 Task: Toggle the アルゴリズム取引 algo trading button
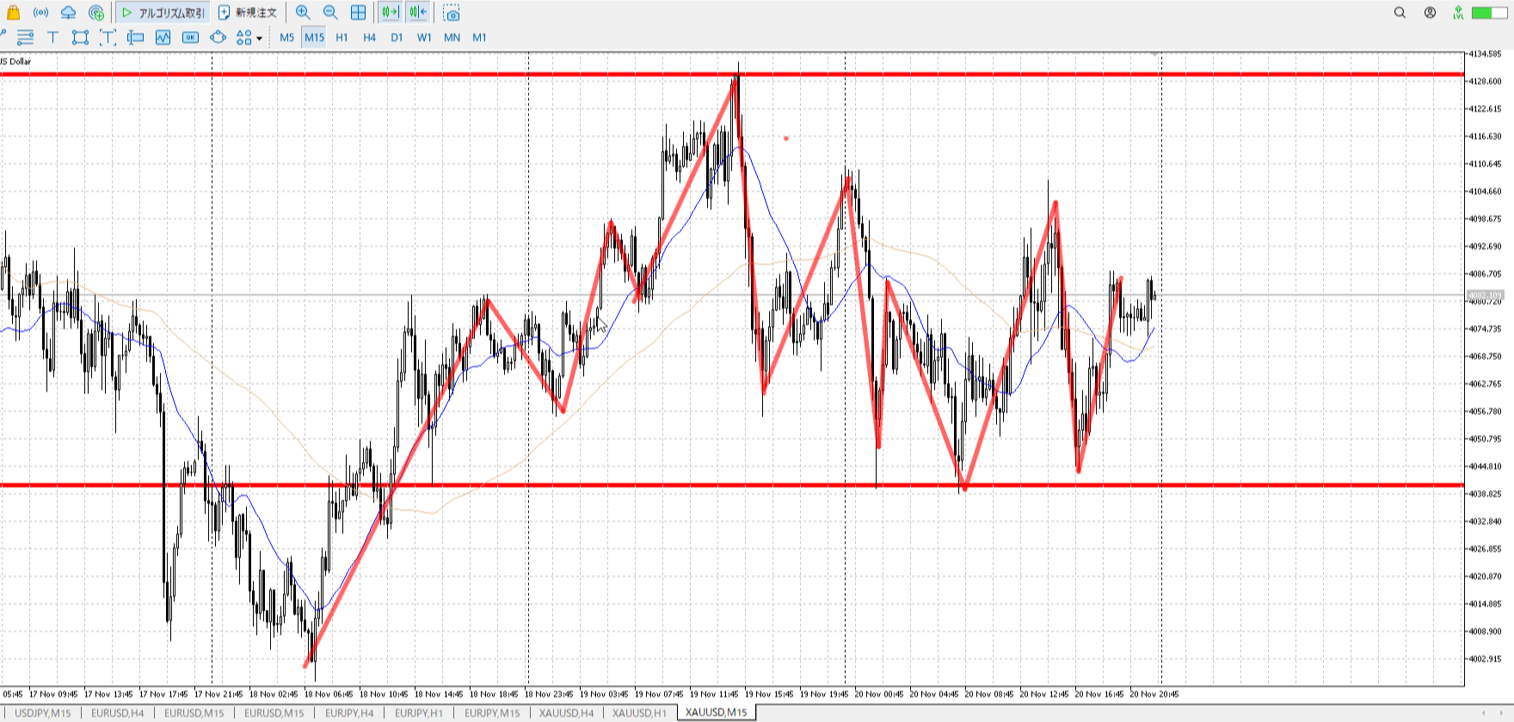[x=163, y=12]
